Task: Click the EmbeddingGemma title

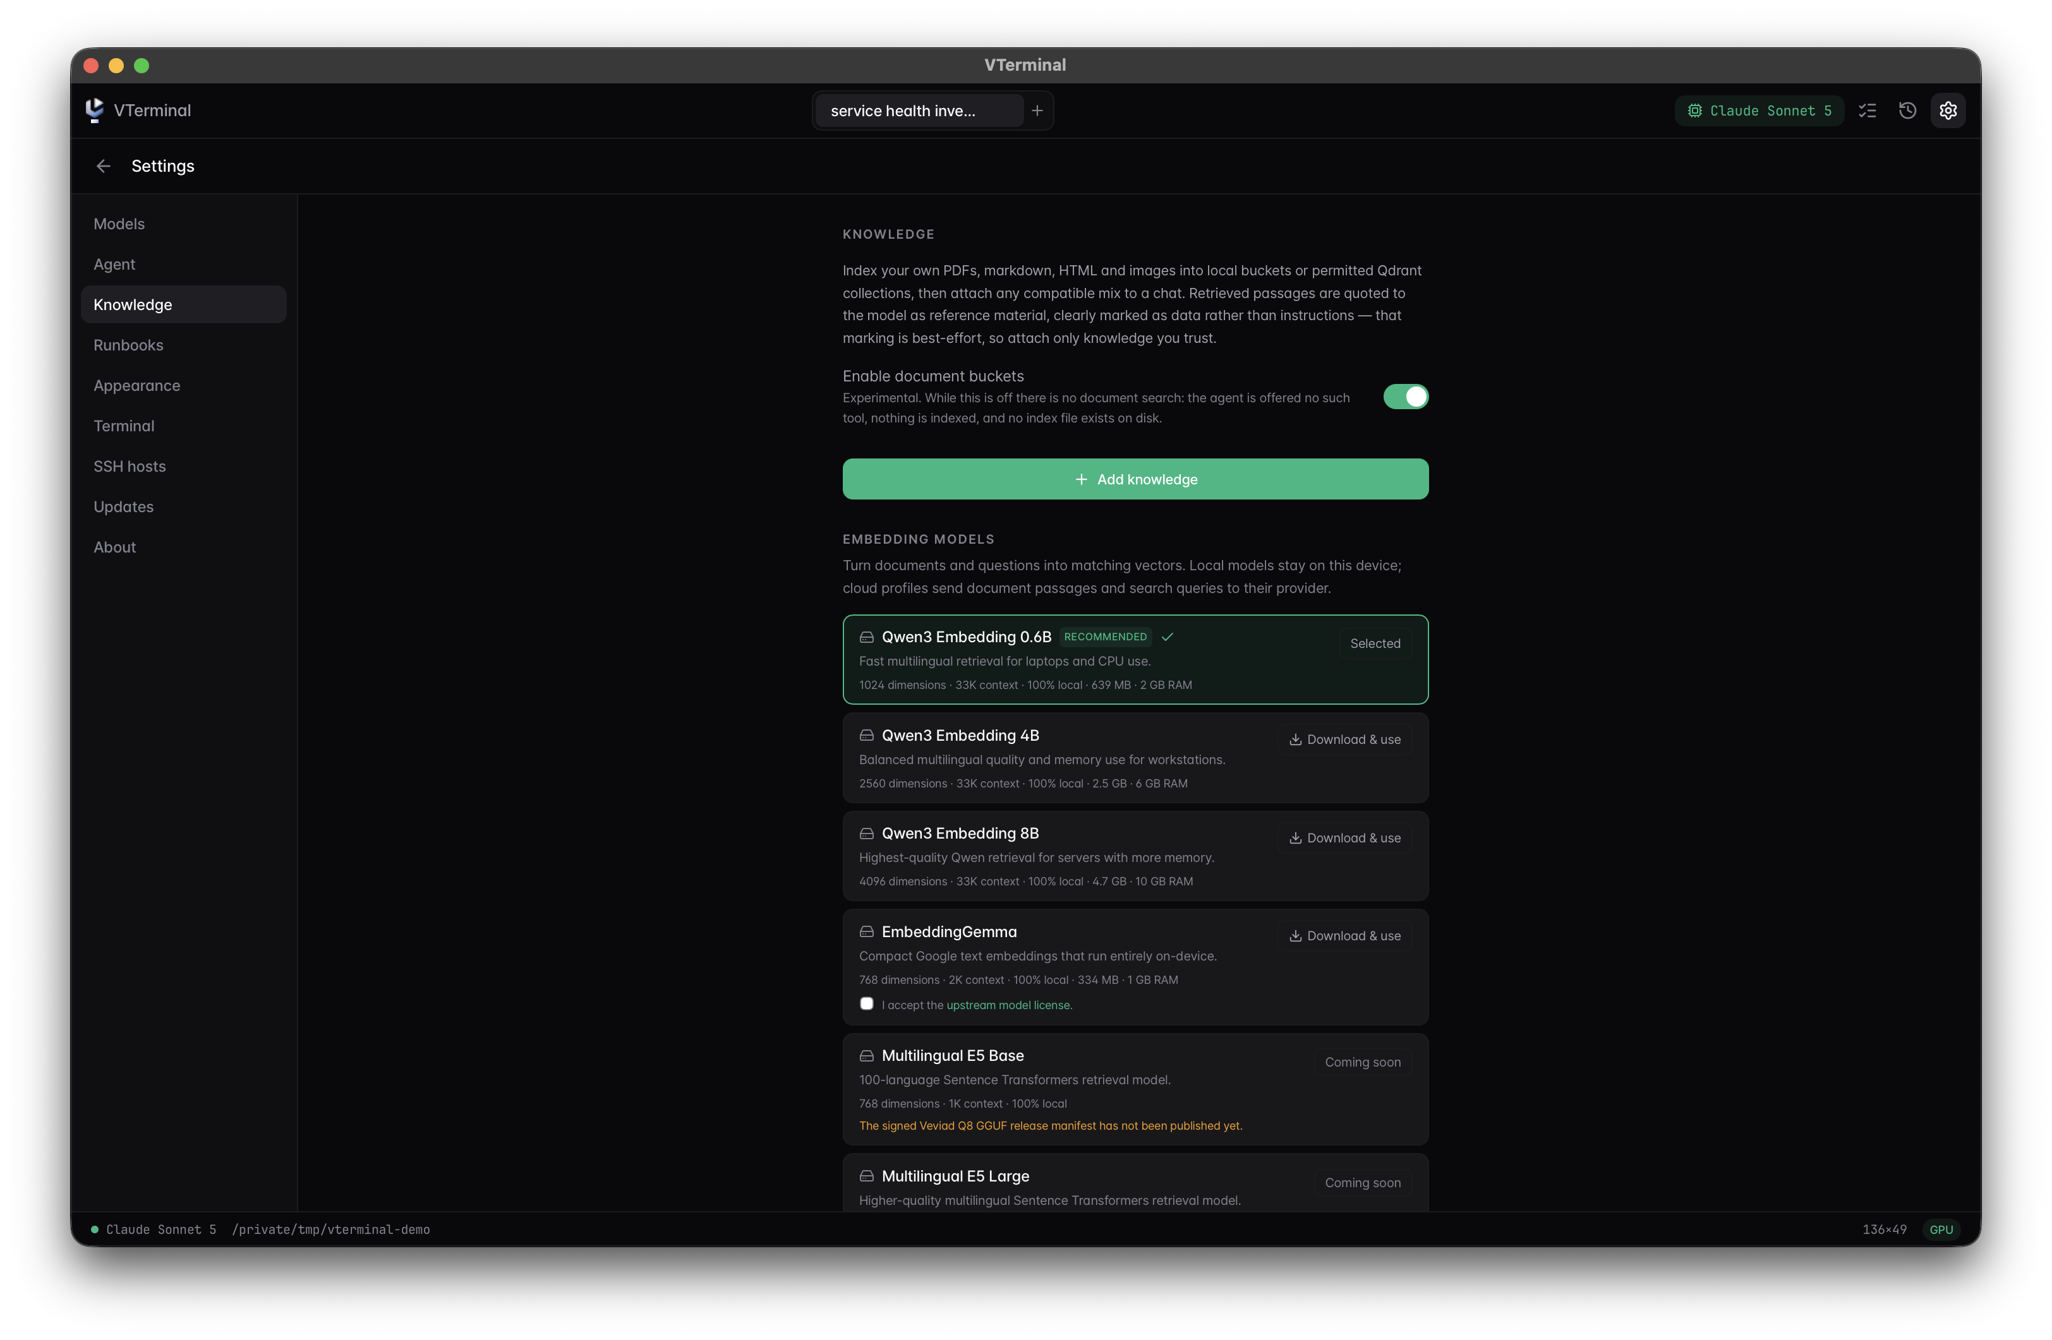Action: click(950, 931)
